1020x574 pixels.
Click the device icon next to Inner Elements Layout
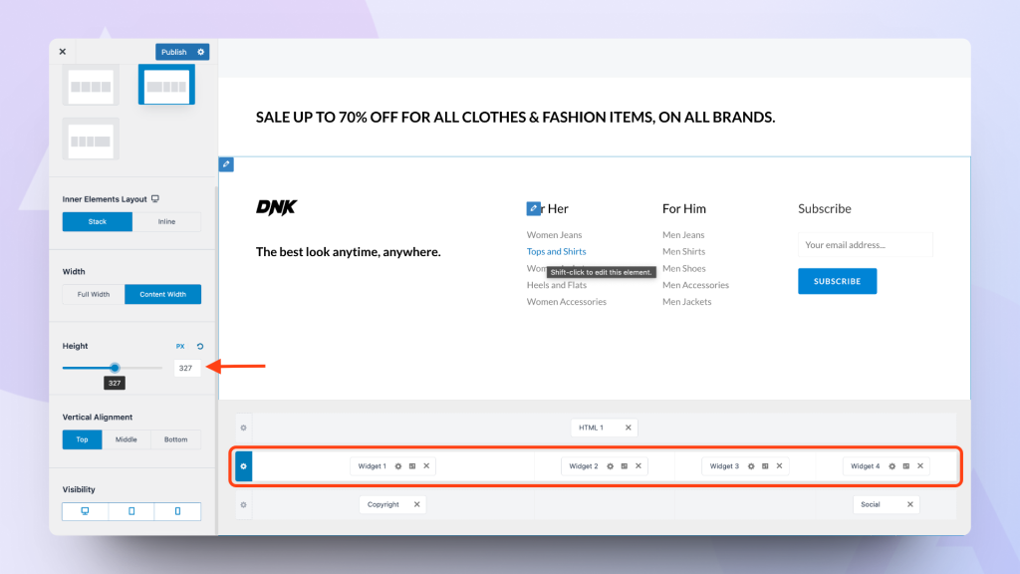pyautogui.click(x=155, y=198)
